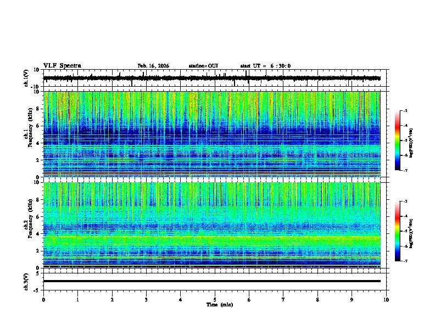Click the time axis tick label '8'

tap(317, 300)
